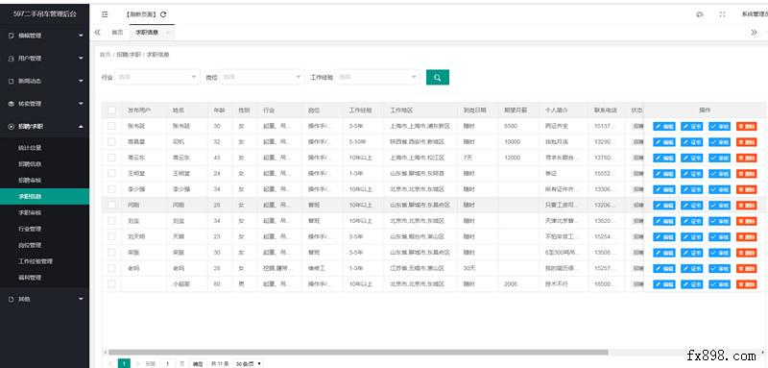Click 删除 delete for phone 13820 row
This screenshot has width=768, height=368.
[x=746, y=221]
